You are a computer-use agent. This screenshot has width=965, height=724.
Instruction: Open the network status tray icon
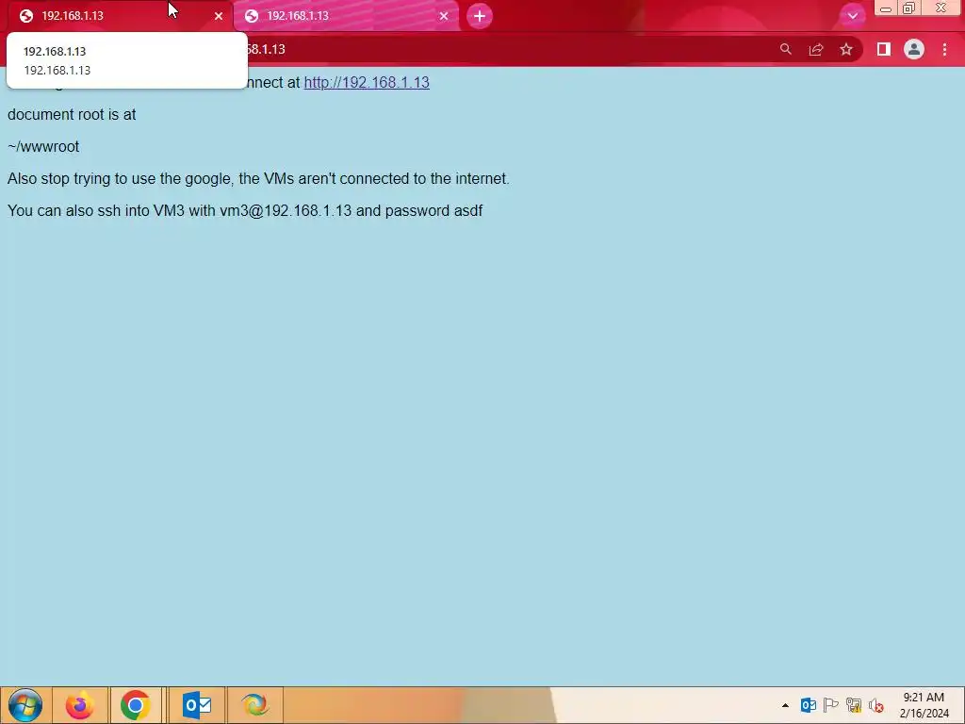854,705
